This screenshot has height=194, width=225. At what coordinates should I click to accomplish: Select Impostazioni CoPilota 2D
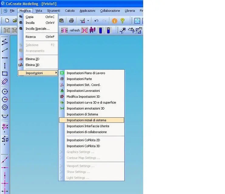[91, 140]
